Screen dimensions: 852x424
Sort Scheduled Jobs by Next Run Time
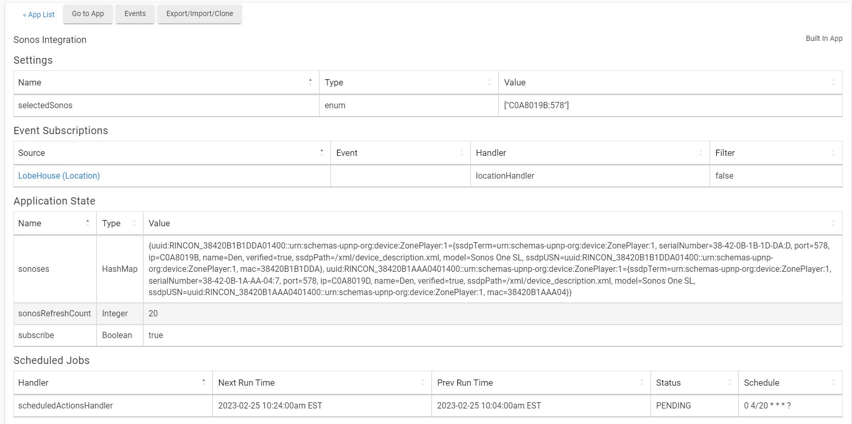tap(322, 383)
